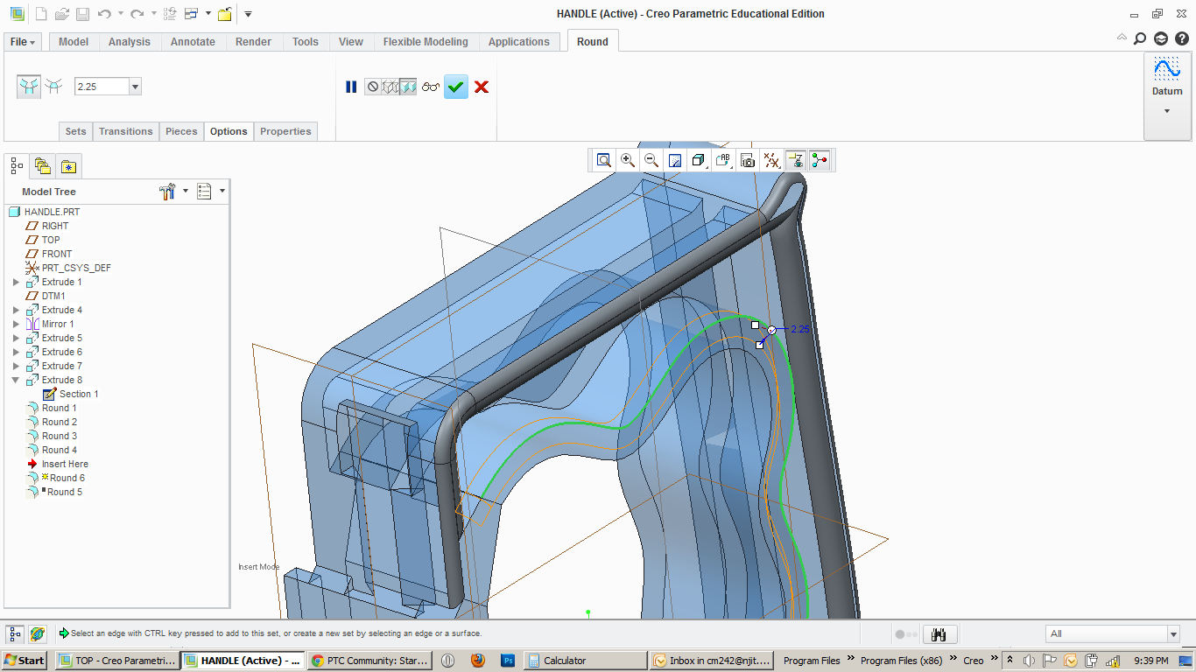
Task: Click the Windows Start button
Action: 25,661
